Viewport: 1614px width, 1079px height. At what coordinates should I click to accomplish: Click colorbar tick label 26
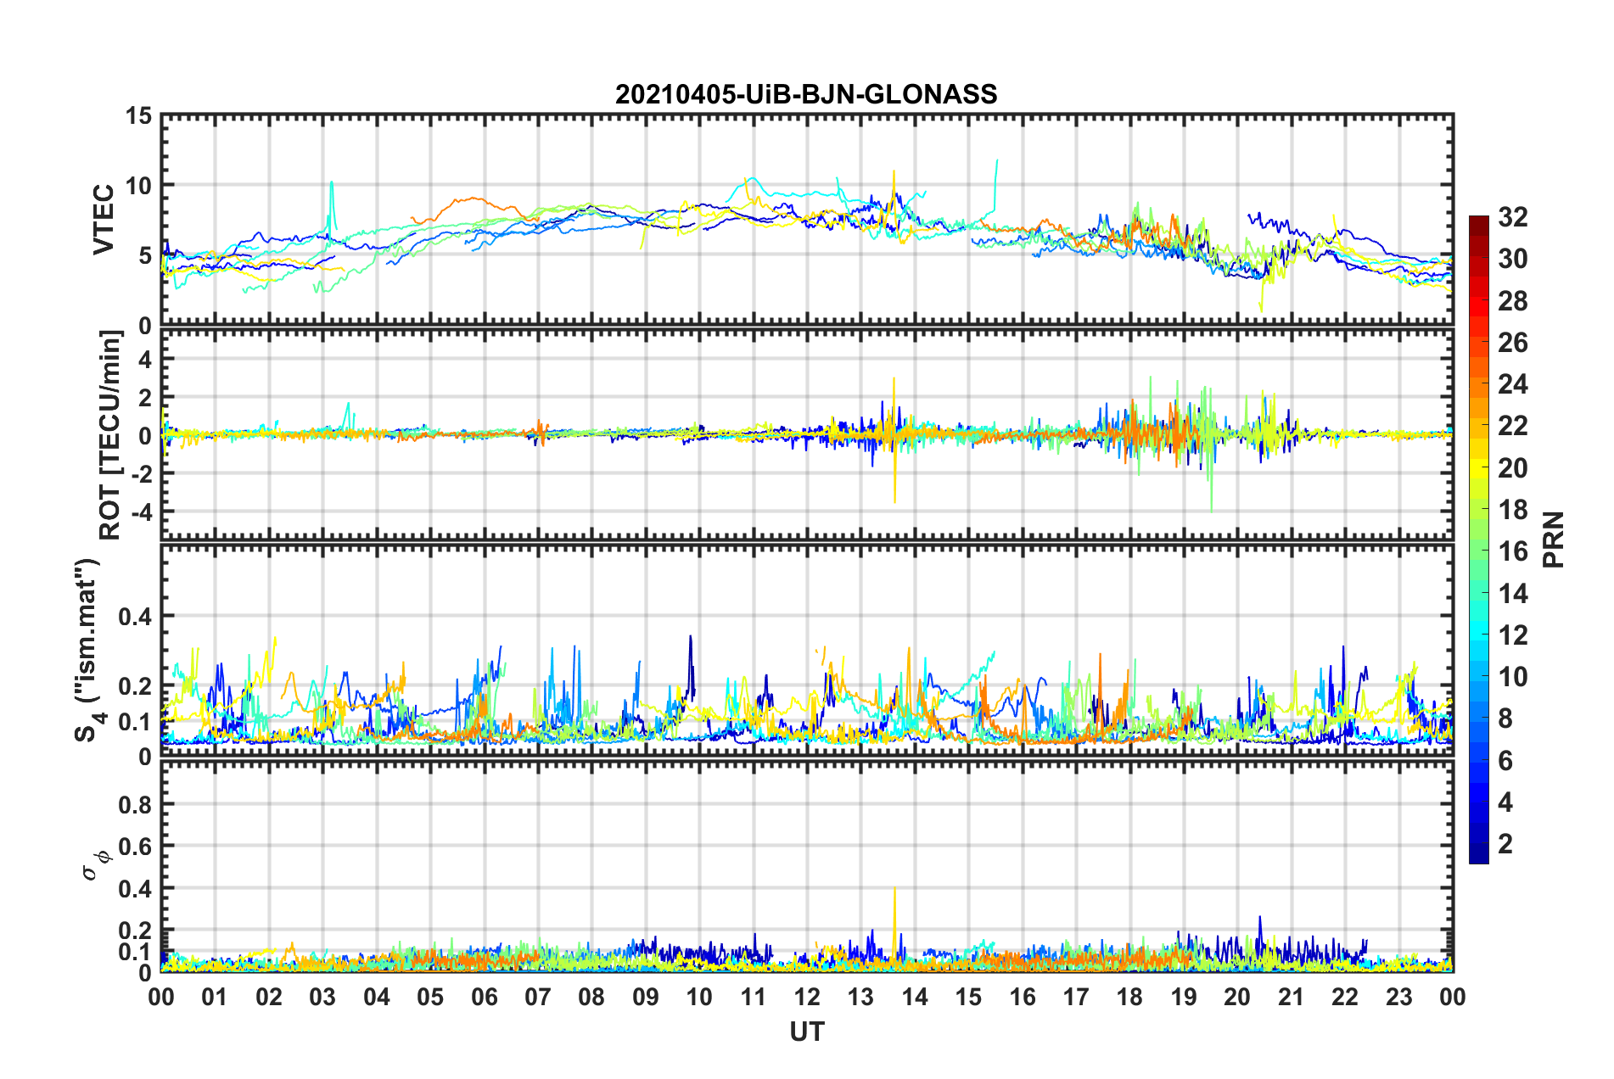coord(1513,343)
